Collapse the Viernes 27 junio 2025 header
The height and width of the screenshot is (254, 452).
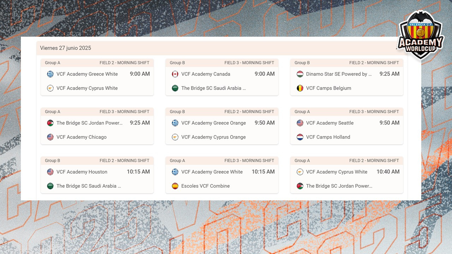pos(222,48)
